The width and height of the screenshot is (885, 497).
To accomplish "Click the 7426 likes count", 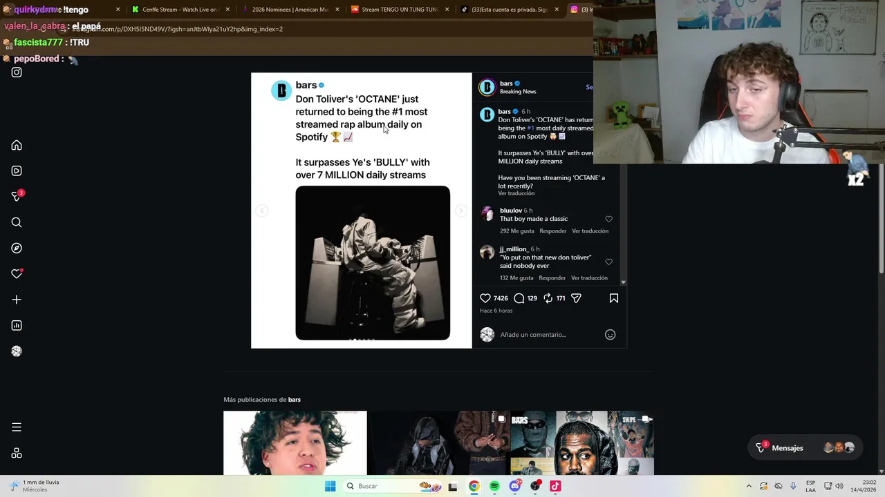I will point(501,298).
